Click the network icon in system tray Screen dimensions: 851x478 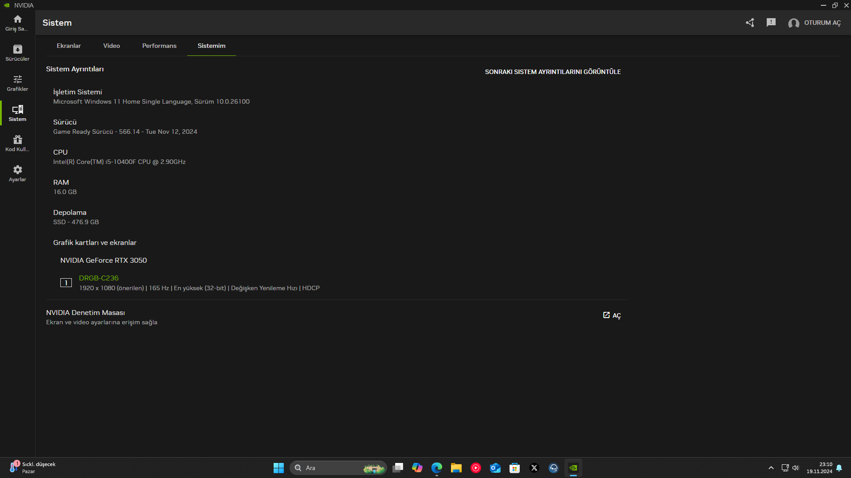[x=785, y=468]
